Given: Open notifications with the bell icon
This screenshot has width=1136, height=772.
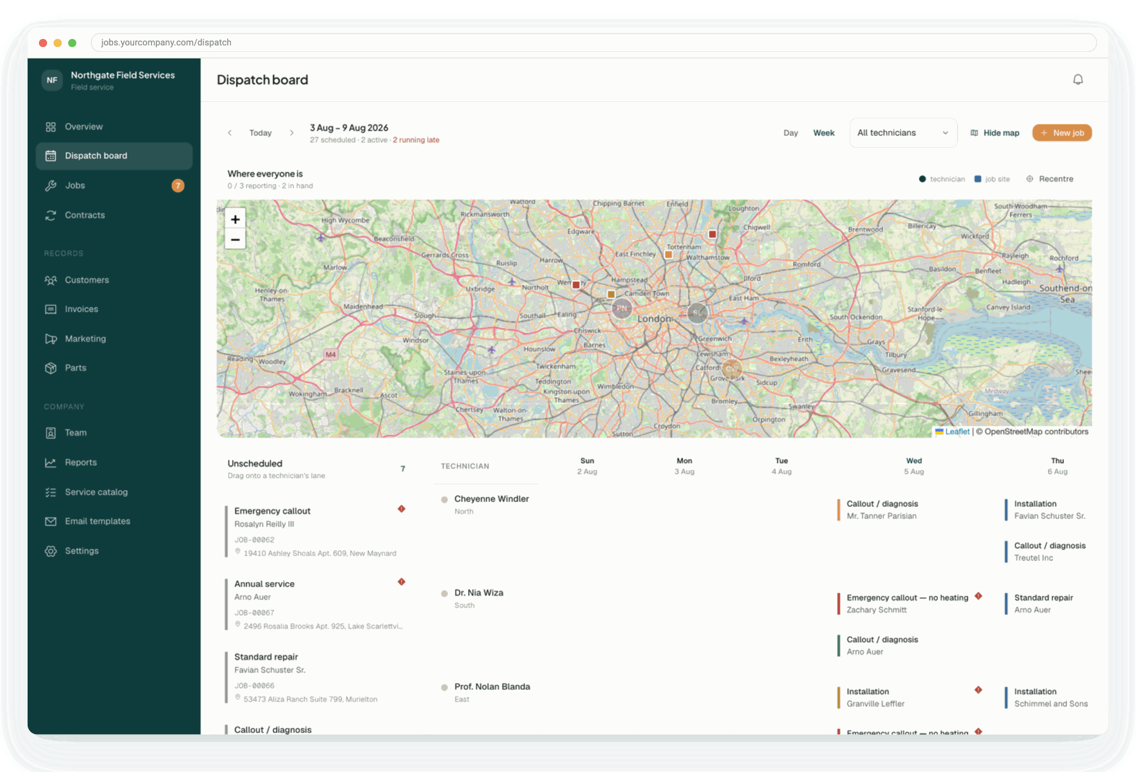Looking at the screenshot, I should coord(1078,80).
